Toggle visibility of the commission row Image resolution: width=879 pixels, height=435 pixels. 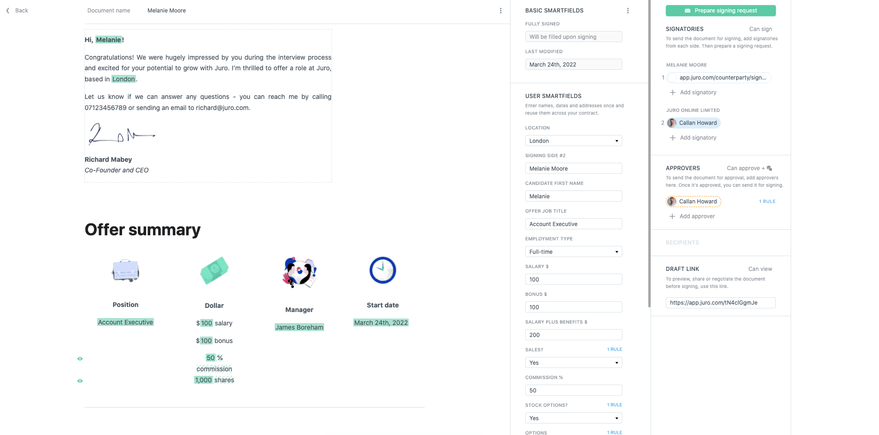coord(80,358)
